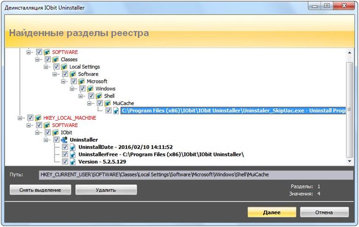Click the Значения count label
Image resolution: width=359 pixels, height=227 pixels.
(x=301, y=194)
